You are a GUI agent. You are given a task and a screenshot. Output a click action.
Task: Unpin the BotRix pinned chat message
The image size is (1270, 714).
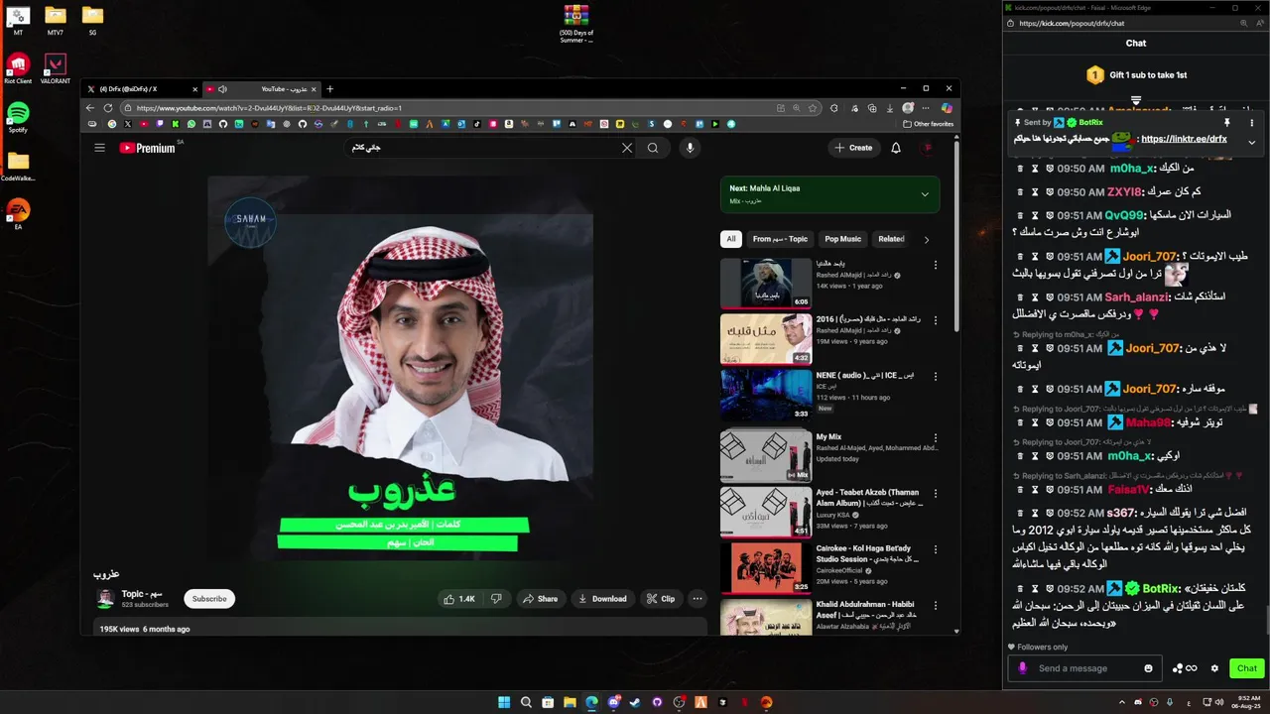click(x=1227, y=123)
